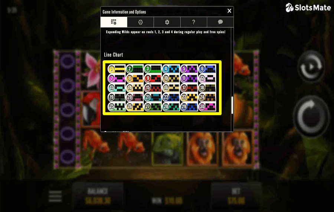Screen dimensions: 334x212
Task: Click the spin button
Action: click(x=311, y=116)
